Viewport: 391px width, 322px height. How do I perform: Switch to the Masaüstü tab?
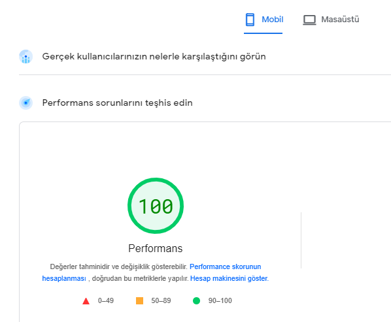coord(331,20)
